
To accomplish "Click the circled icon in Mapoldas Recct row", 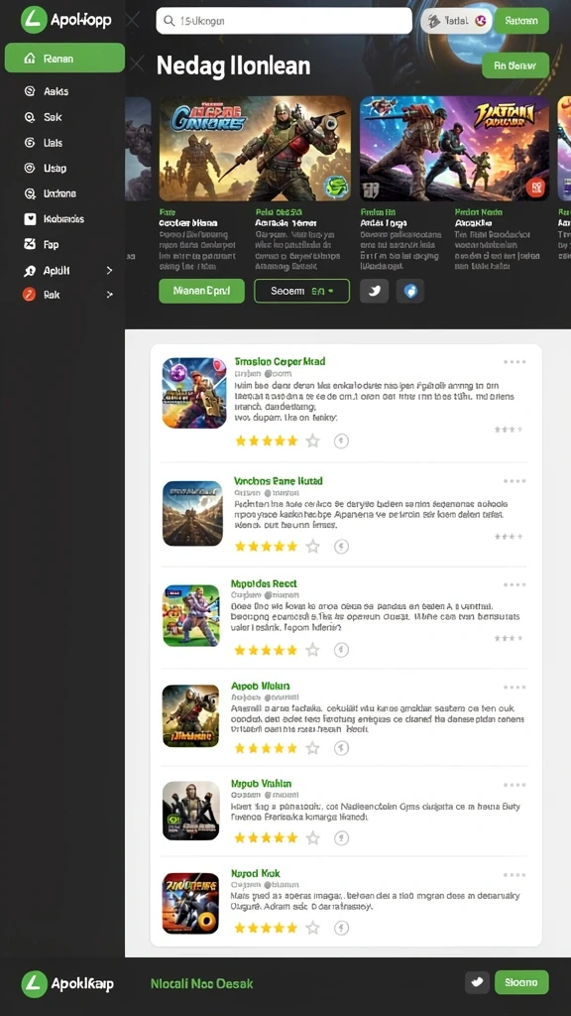I will (x=341, y=650).
